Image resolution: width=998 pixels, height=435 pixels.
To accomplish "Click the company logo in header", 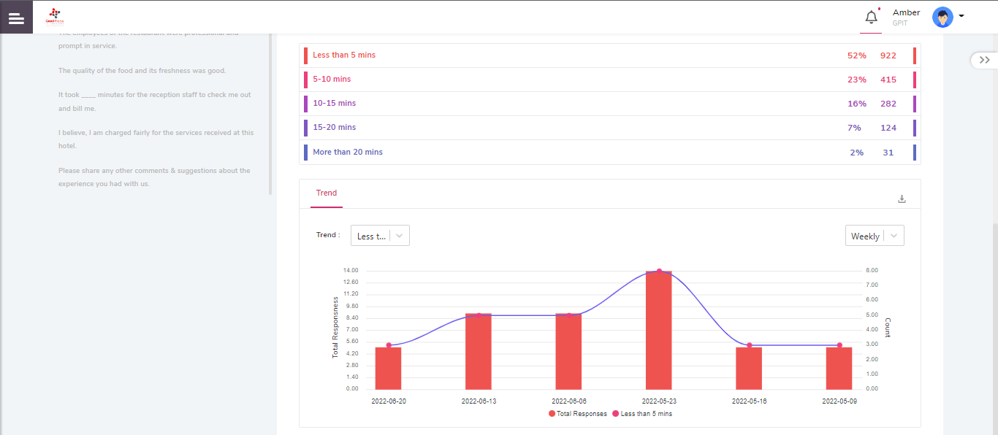I will point(55,16).
